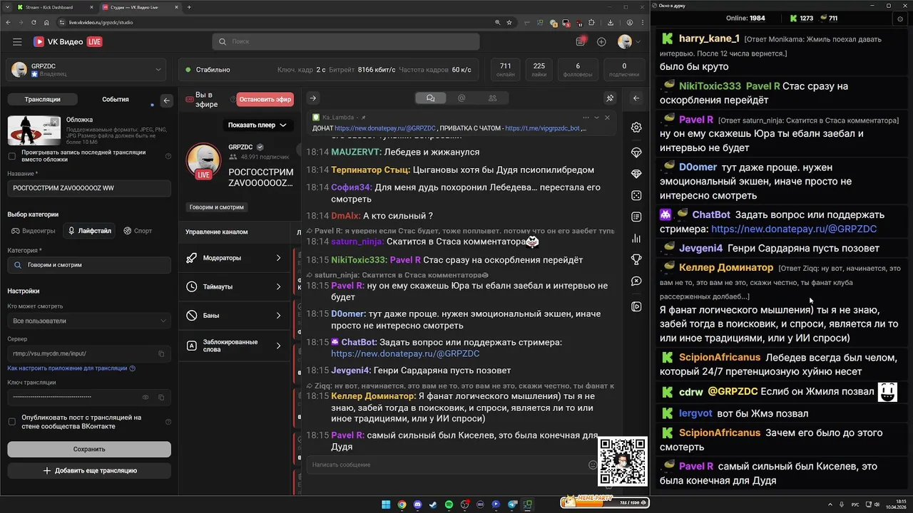913x513 pixels.
Task: Switch to chat messages tab
Action: [430, 98]
